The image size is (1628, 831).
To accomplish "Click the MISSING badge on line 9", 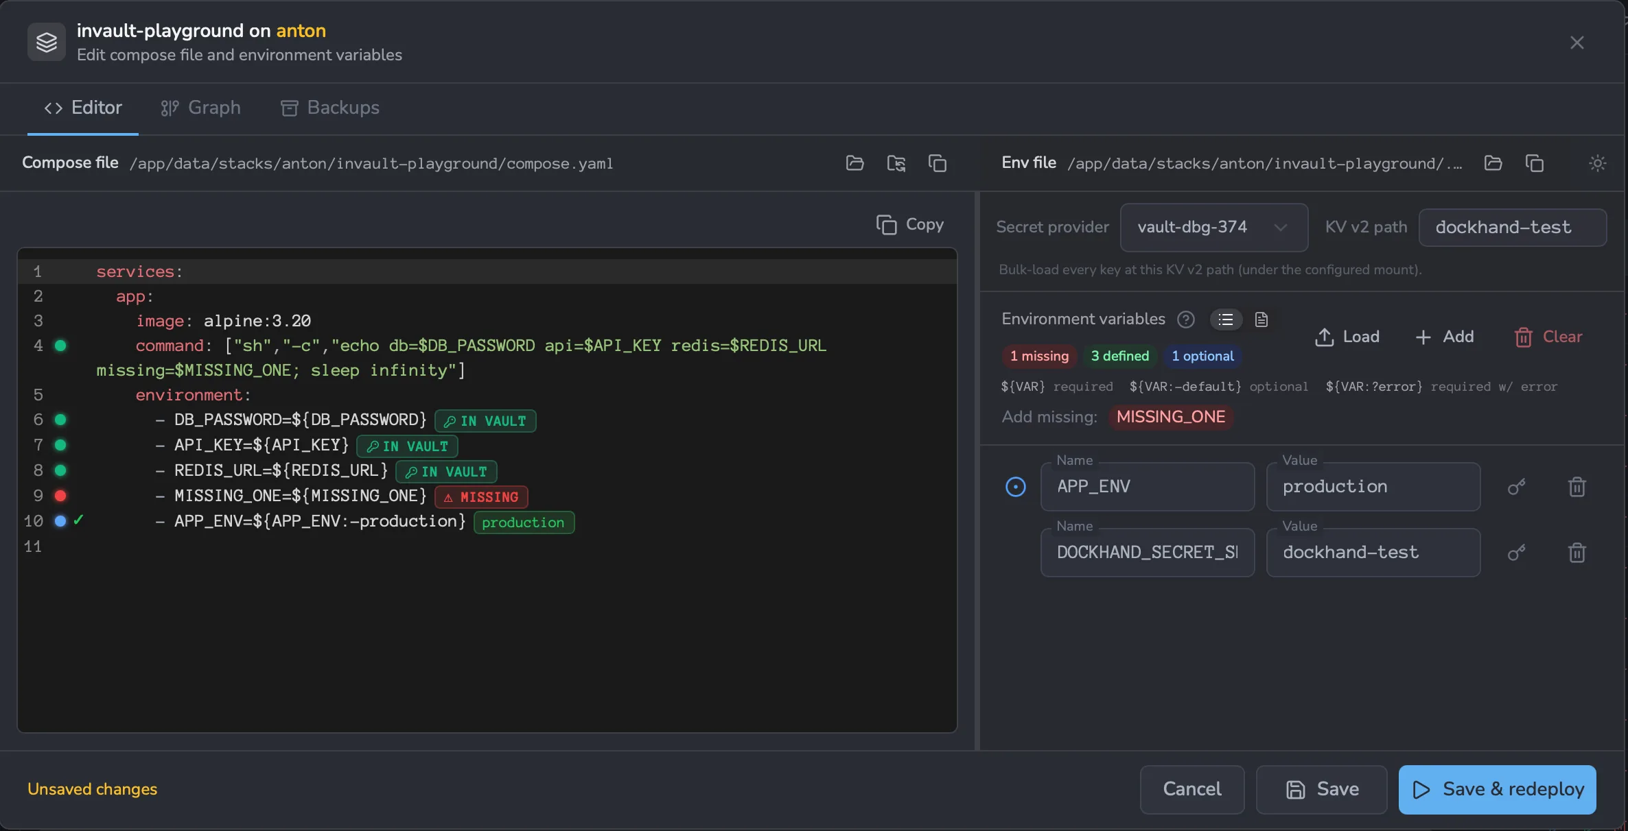I will 481,497.
